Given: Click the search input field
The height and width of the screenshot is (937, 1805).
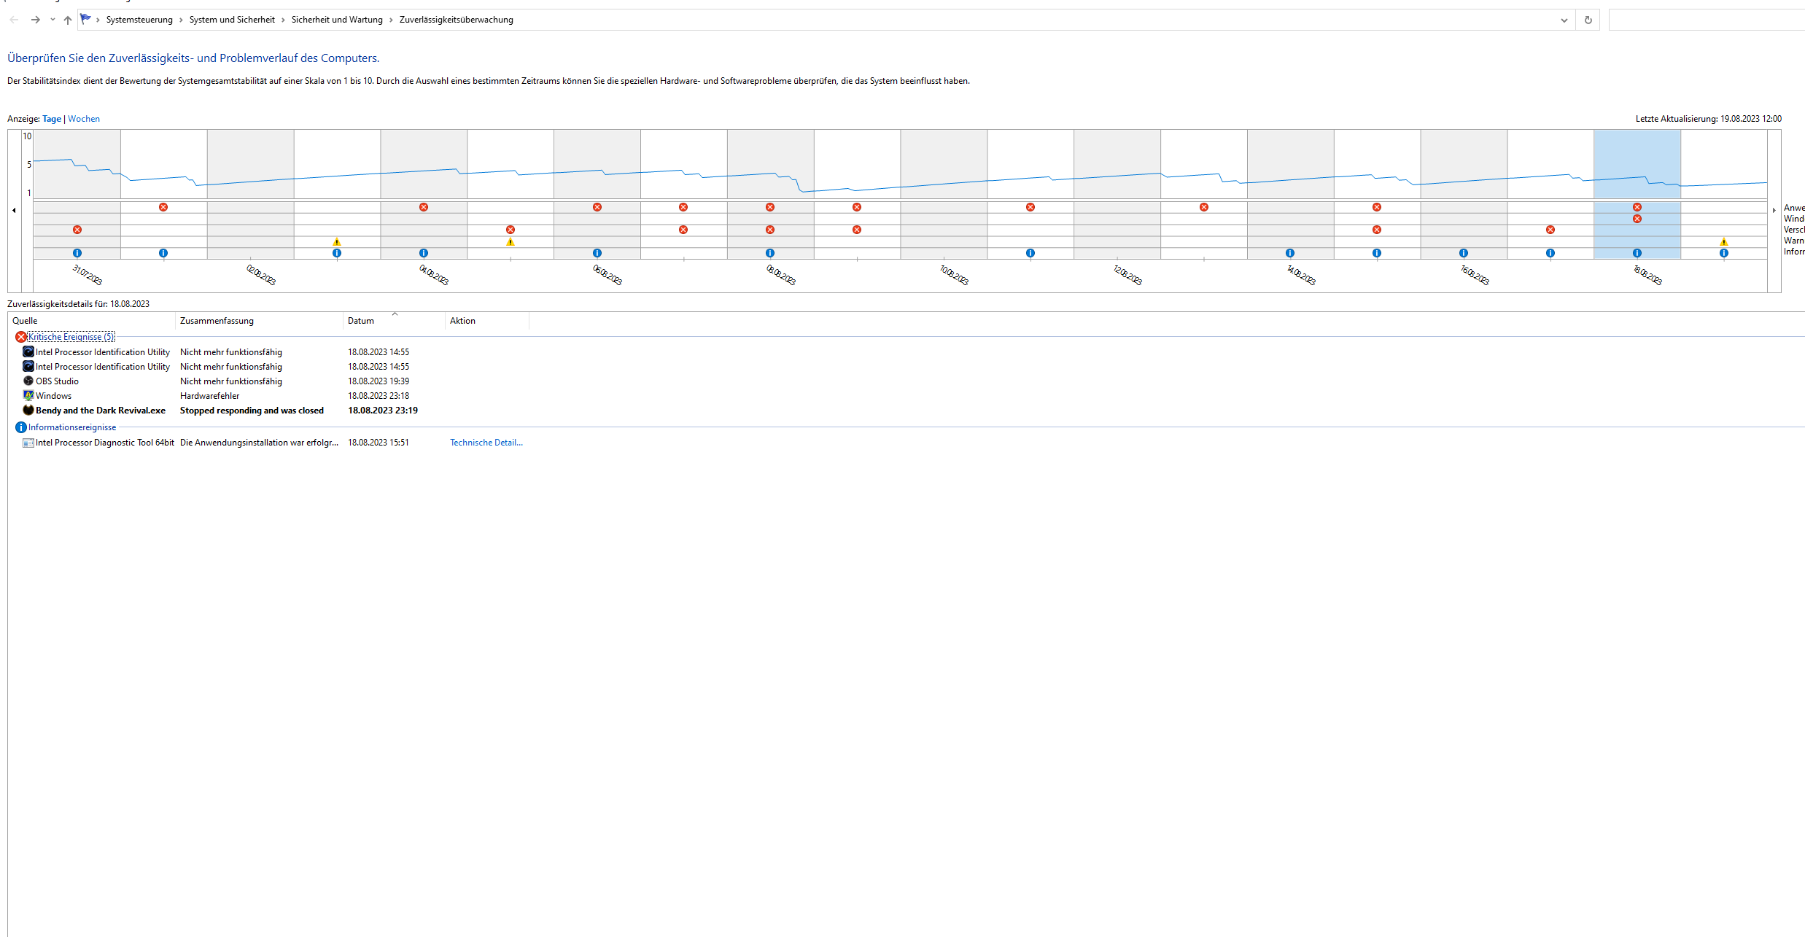Looking at the screenshot, I should point(1707,20).
